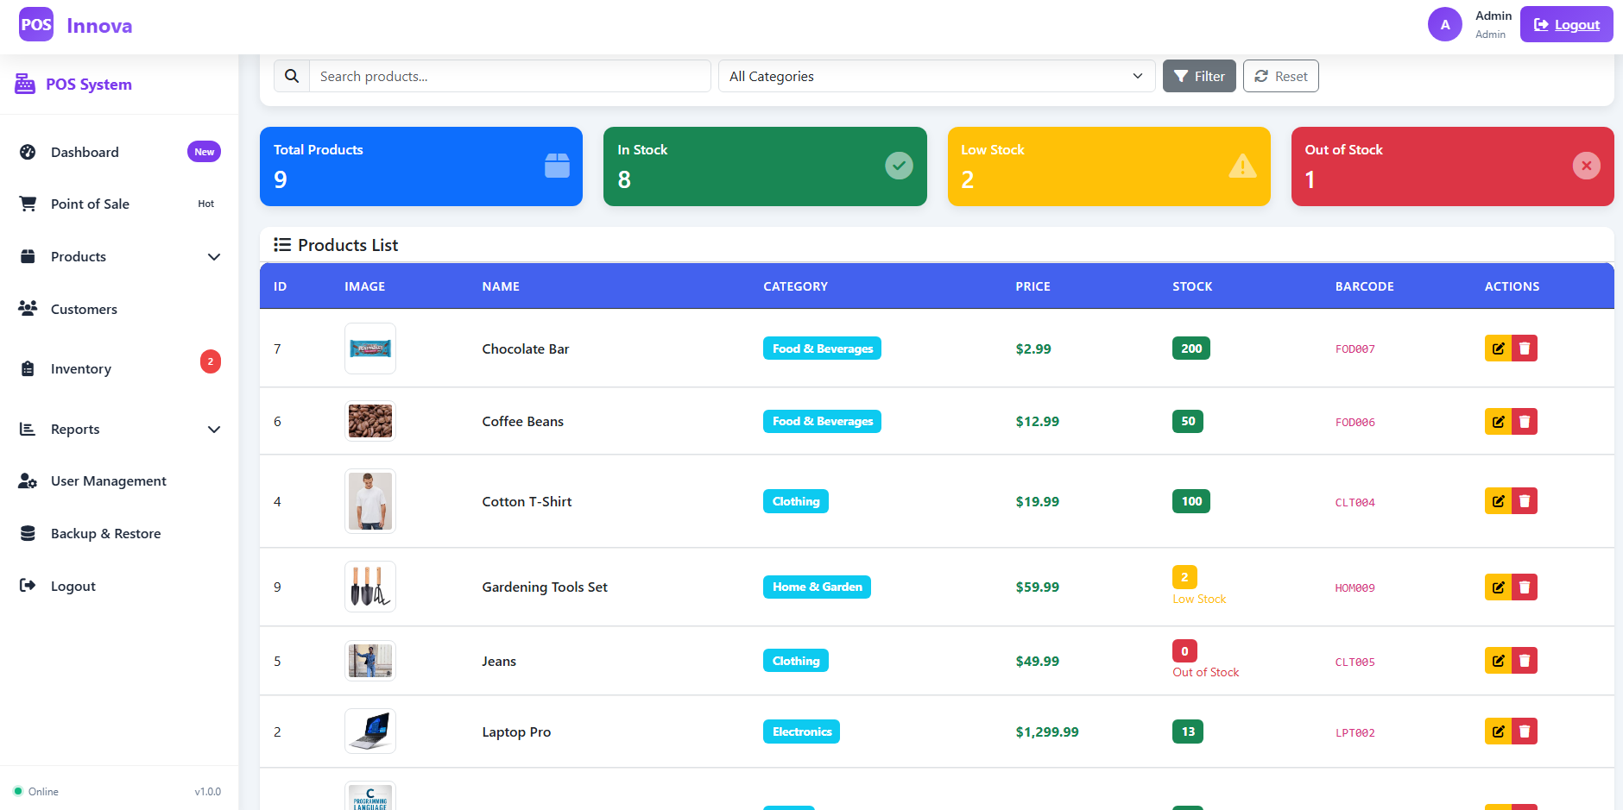Open the Inventory sidebar item

click(81, 369)
